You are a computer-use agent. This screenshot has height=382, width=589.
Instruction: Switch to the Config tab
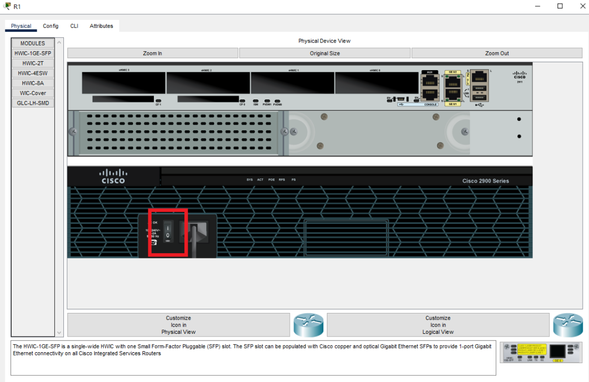point(51,26)
